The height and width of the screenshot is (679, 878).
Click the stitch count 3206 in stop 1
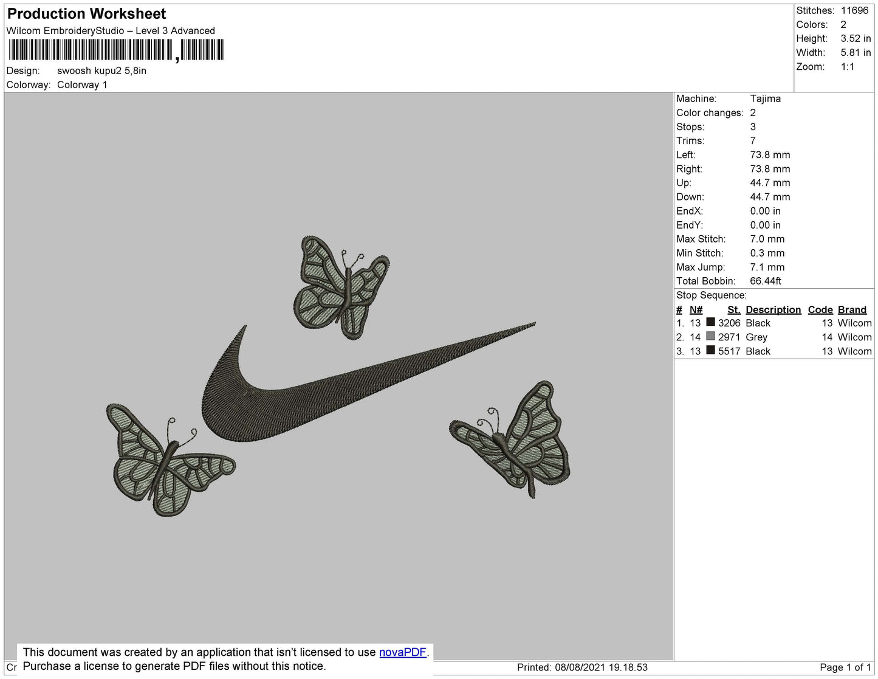[x=729, y=323]
